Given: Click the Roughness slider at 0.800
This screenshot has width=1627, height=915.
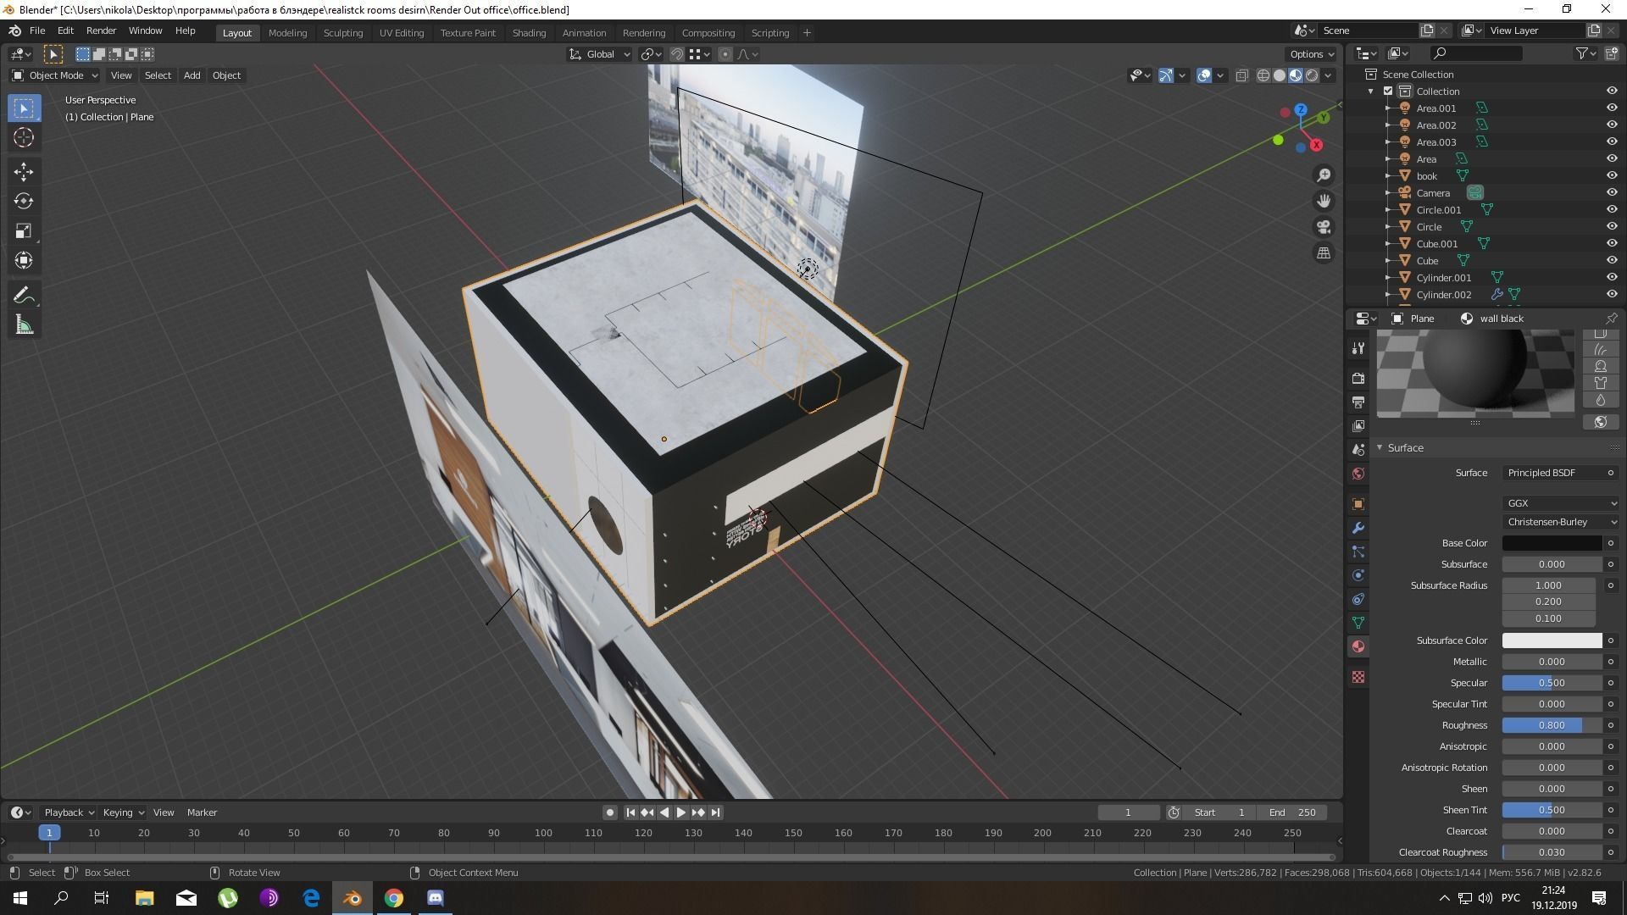Looking at the screenshot, I should pyautogui.click(x=1552, y=725).
